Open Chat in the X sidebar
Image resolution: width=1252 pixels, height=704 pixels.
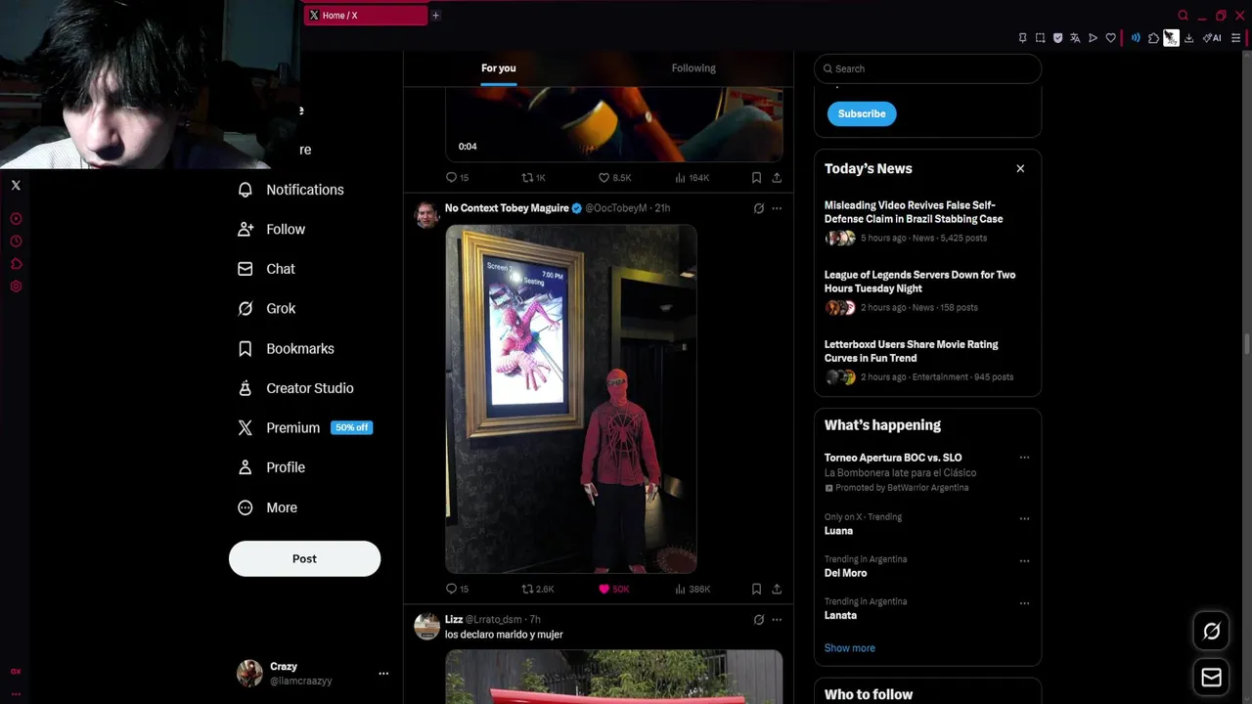tap(266, 269)
